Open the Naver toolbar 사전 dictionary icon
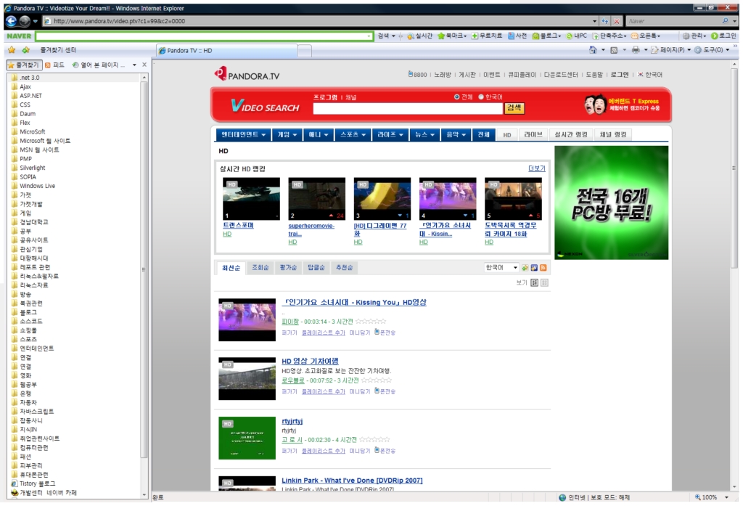 (517, 36)
